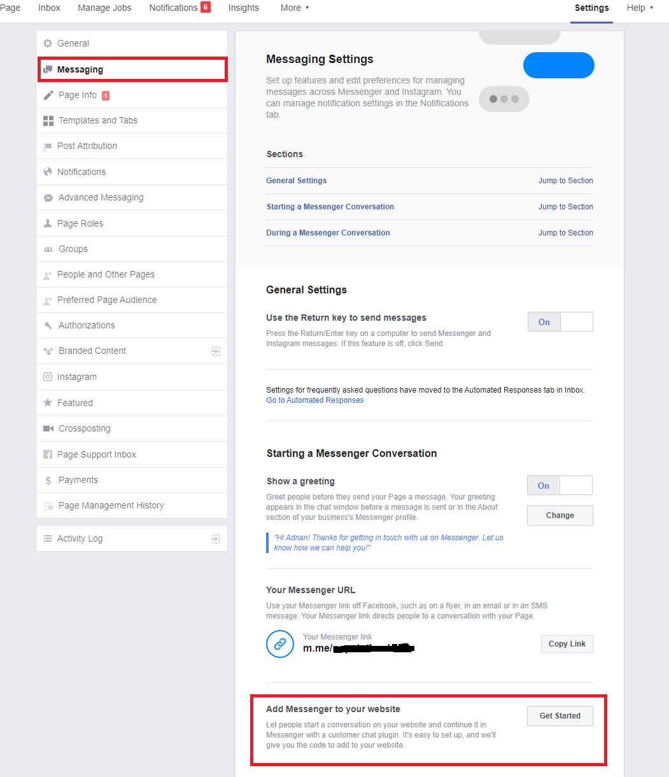Toggle the Return key to send messages switch

pos(560,322)
